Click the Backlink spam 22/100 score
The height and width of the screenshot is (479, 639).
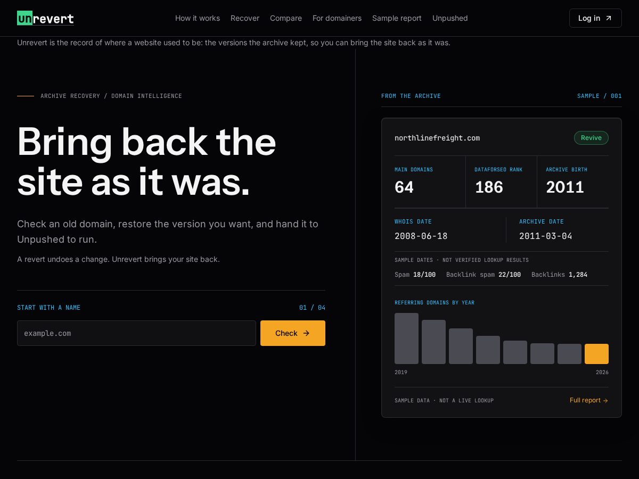click(484, 275)
